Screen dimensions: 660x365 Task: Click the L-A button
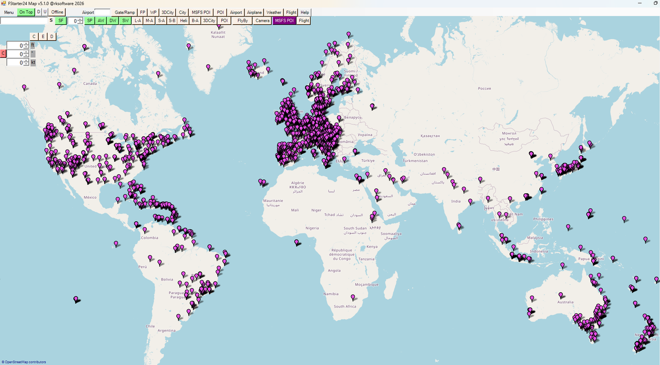pyautogui.click(x=138, y=21)
